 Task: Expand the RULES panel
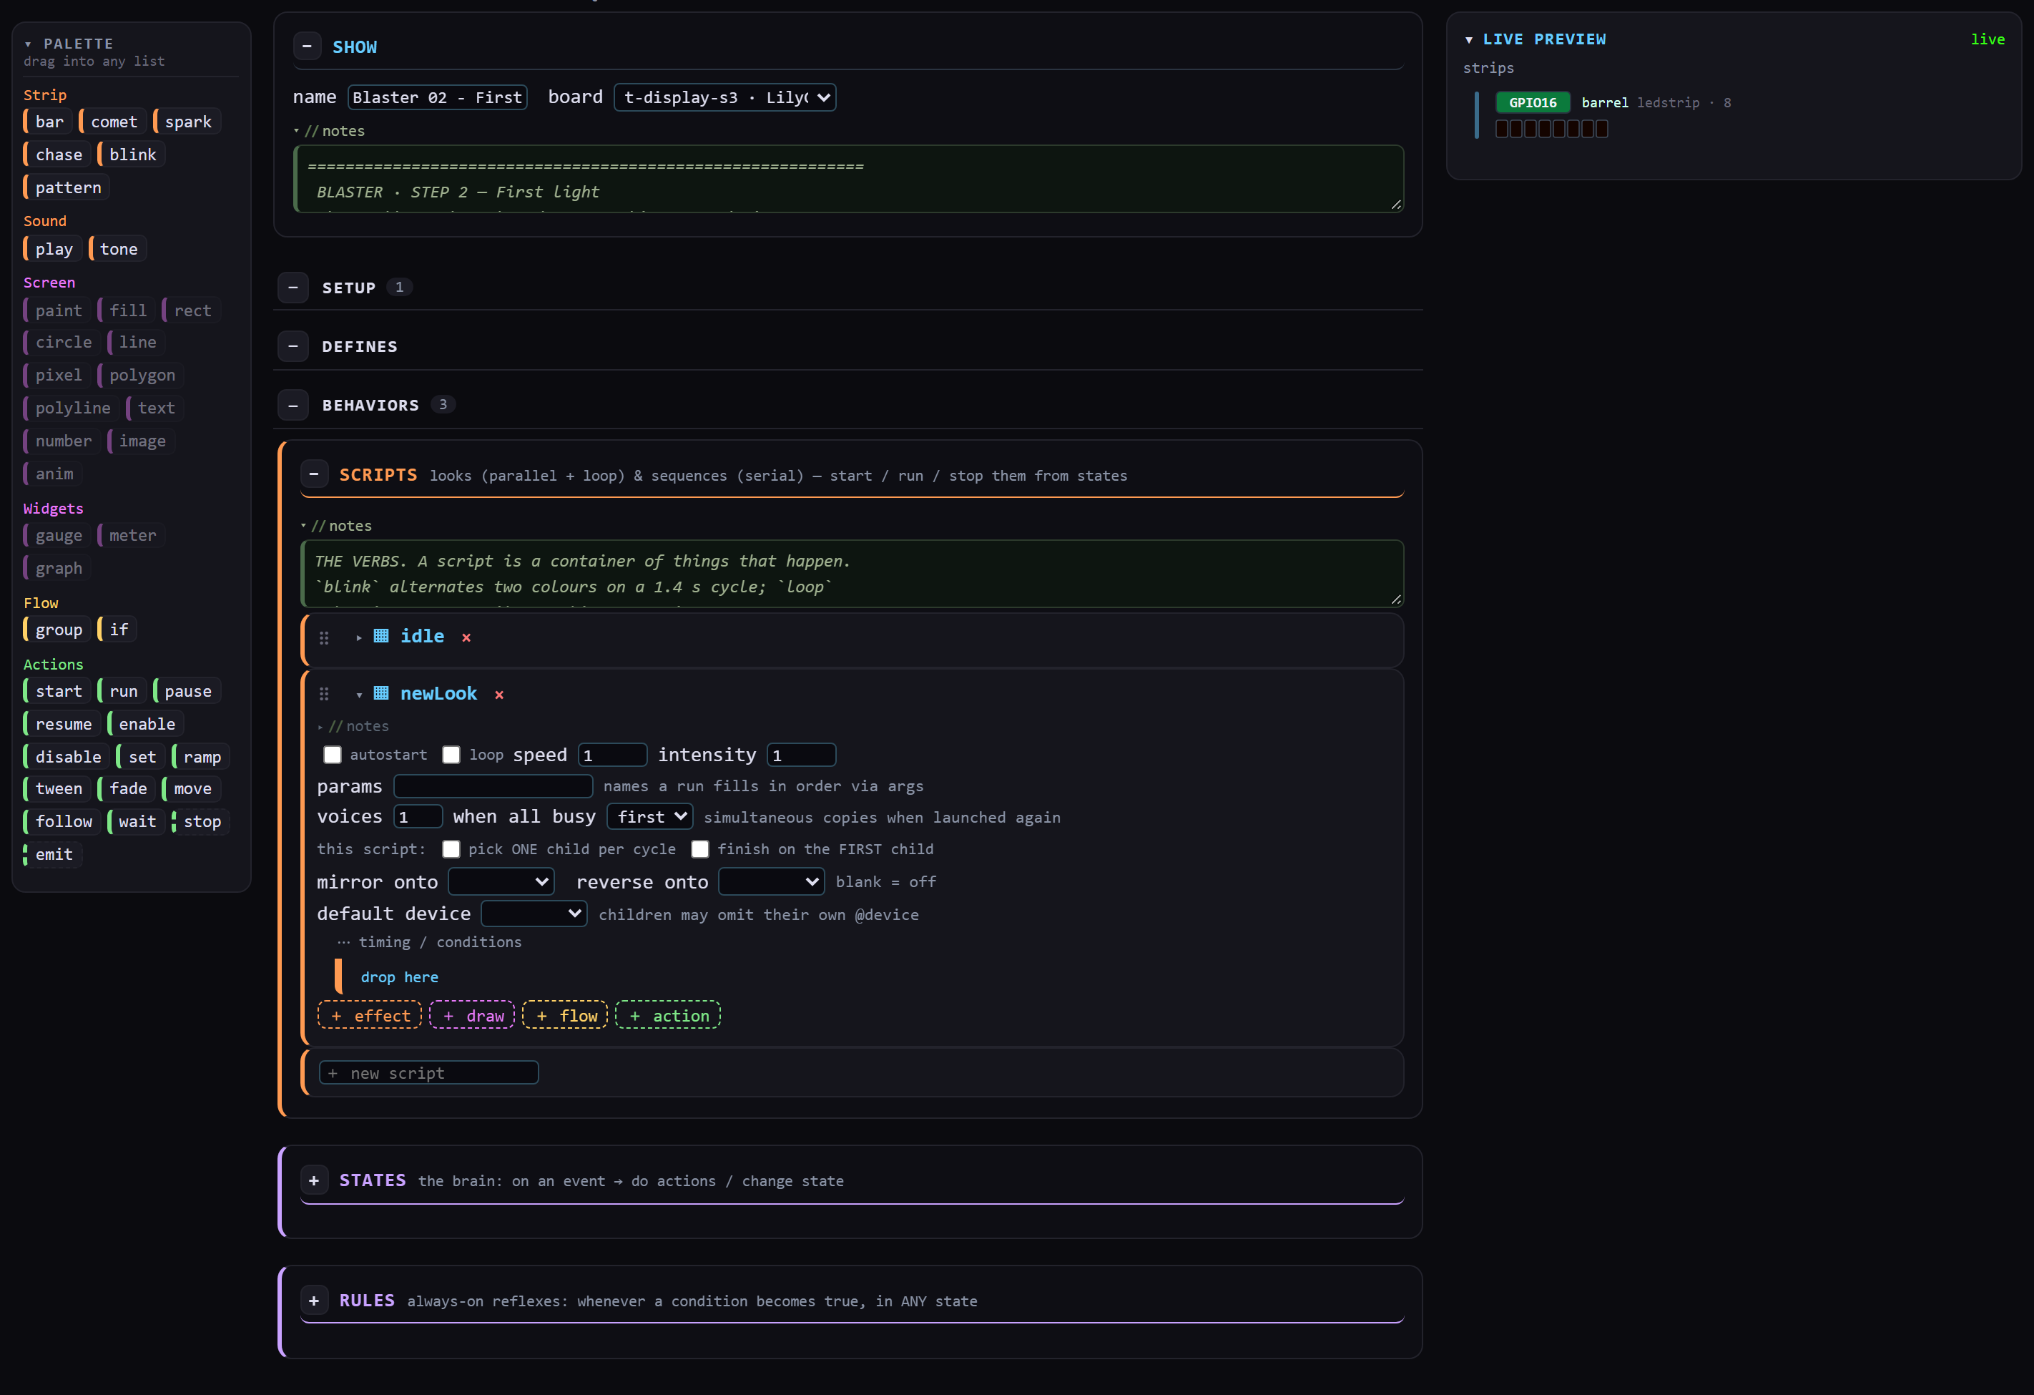[314, 1301]
